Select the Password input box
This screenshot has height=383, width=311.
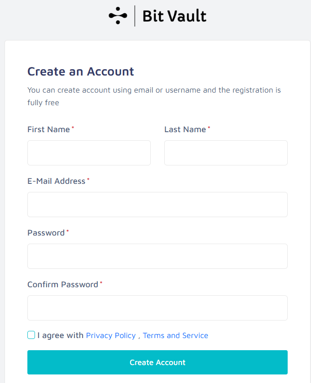(x=157, y=256)
